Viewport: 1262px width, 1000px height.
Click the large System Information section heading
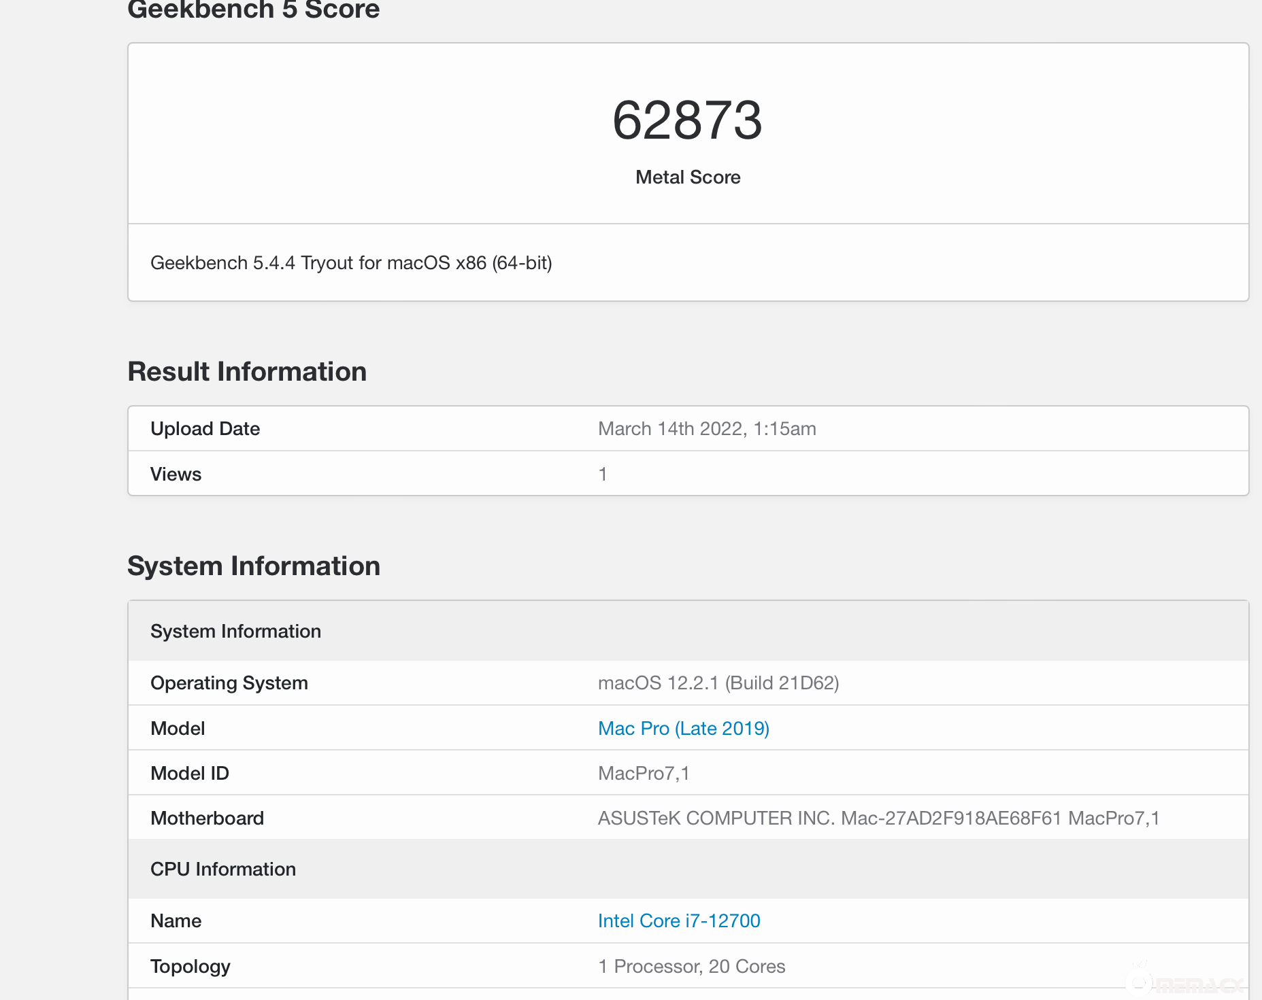pos(254,566)
